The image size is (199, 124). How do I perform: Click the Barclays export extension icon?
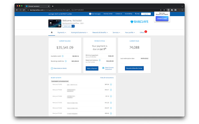[168, 10]
